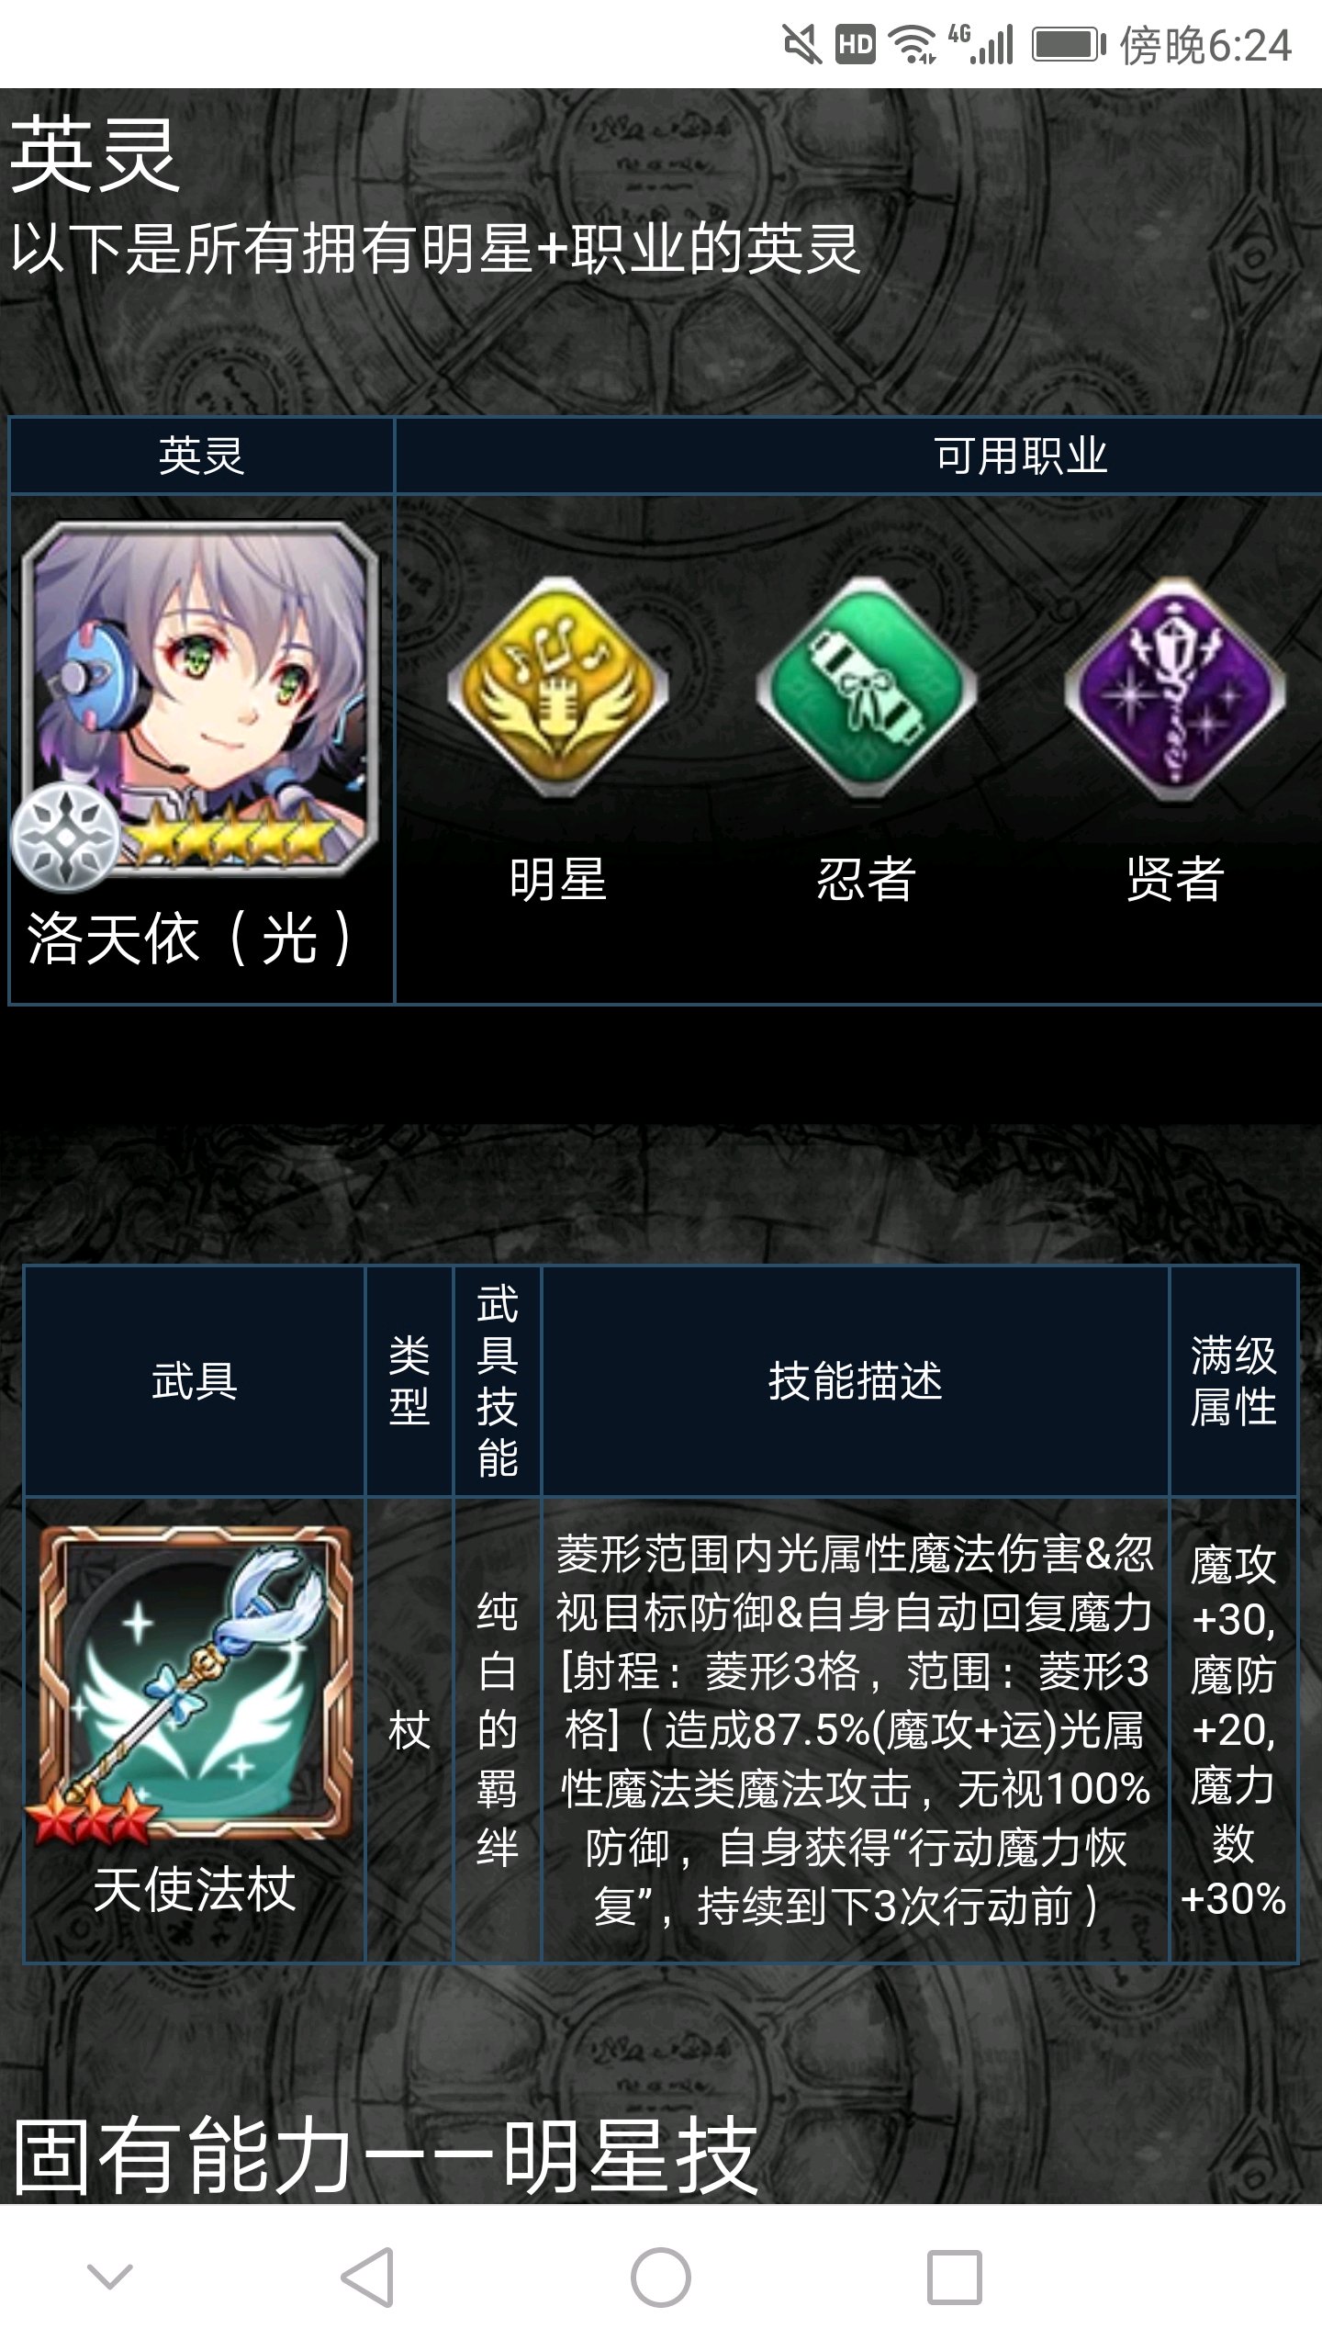This screenshot has width=1322, height=2351.
Task: Select the 天使法杖 weapon name
Action: pos(195,1888)
